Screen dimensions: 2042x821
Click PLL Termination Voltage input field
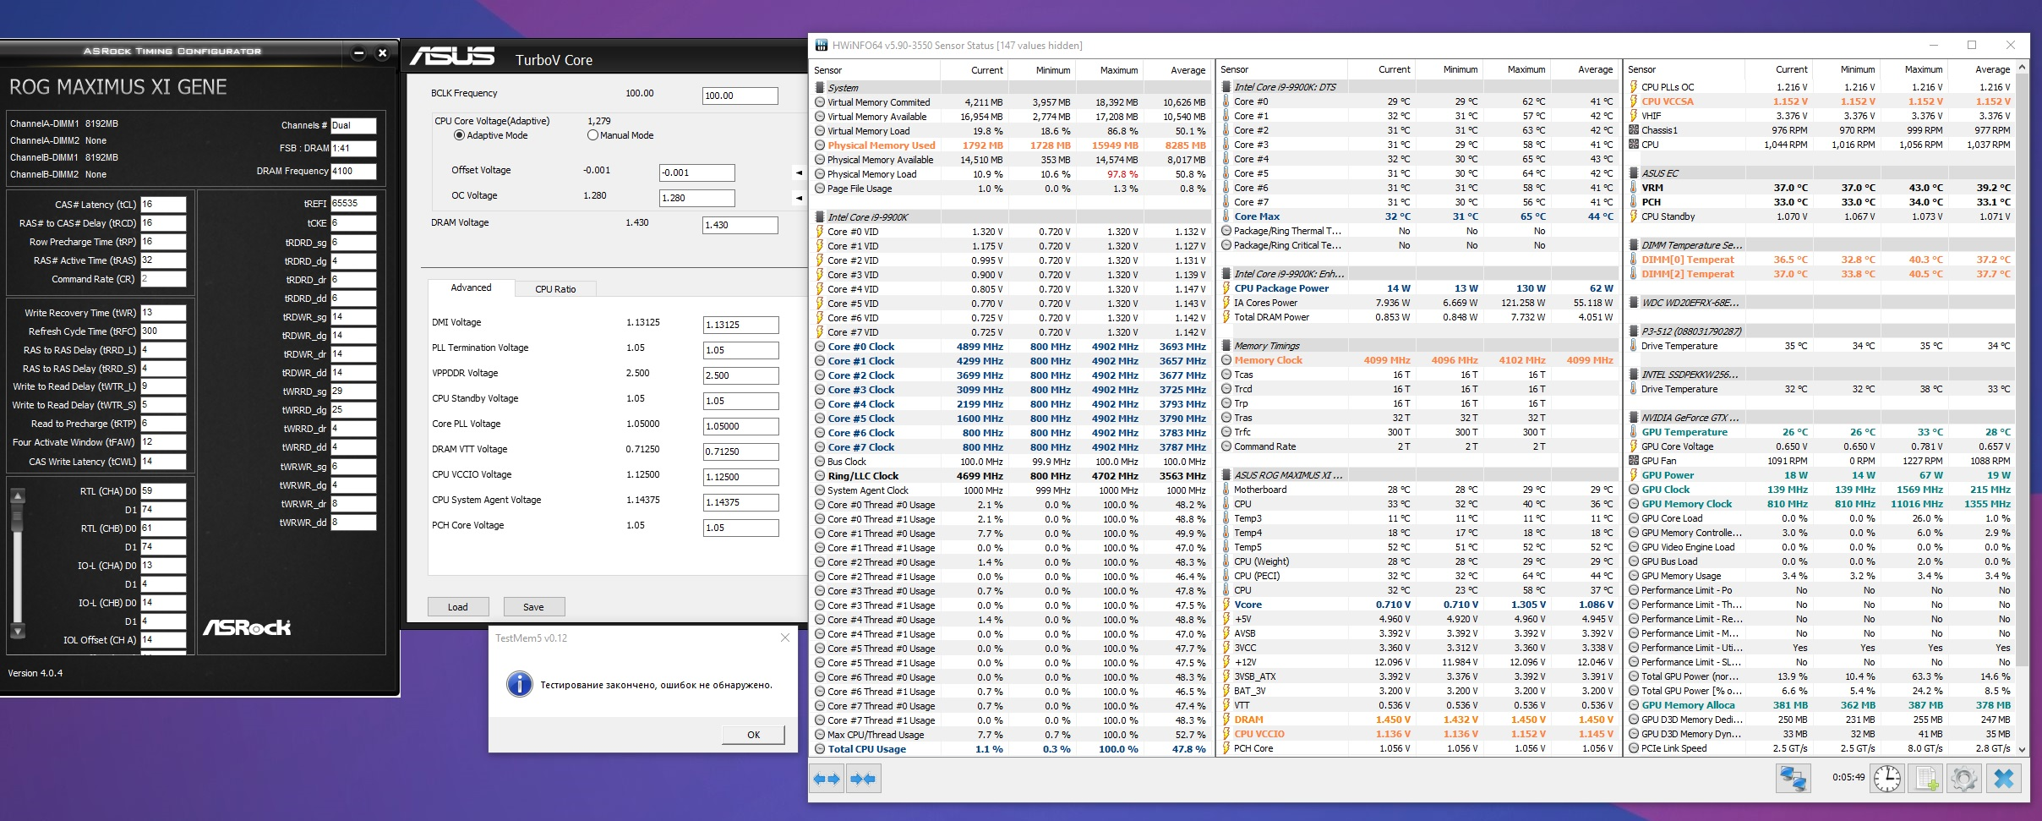coord(740,350)
